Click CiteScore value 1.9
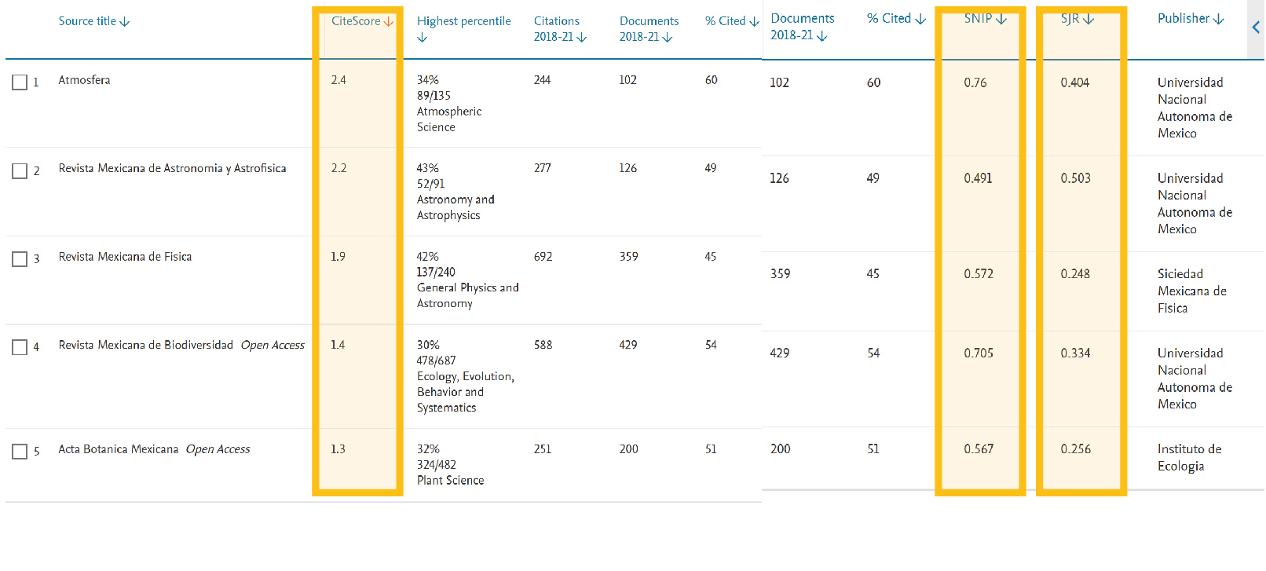Screen dimensions: 1266x571 click(338, 257)
